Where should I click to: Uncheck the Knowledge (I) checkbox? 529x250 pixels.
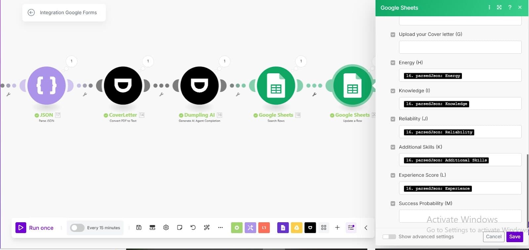393,91
